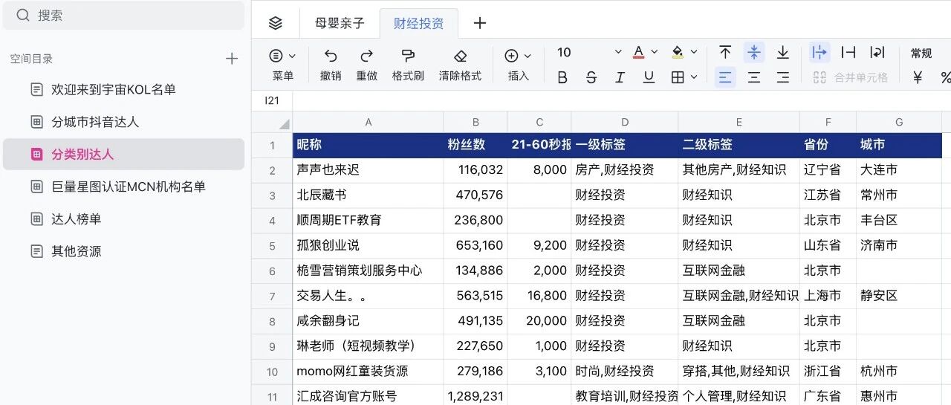Open 其他资源 document
Viewport: 951px width, 405px height.
(123, 251)
